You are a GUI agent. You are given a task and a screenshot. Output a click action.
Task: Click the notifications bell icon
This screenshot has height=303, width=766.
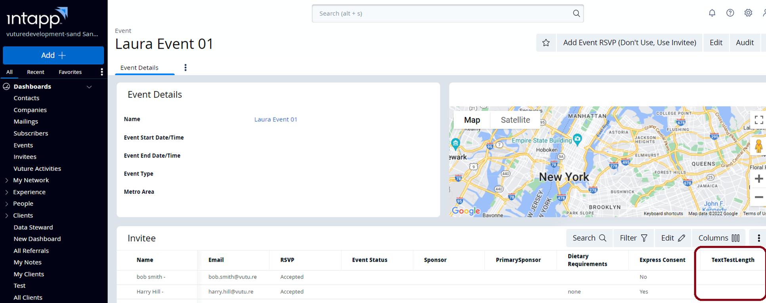pyautogui.click(x=712, y=13)
